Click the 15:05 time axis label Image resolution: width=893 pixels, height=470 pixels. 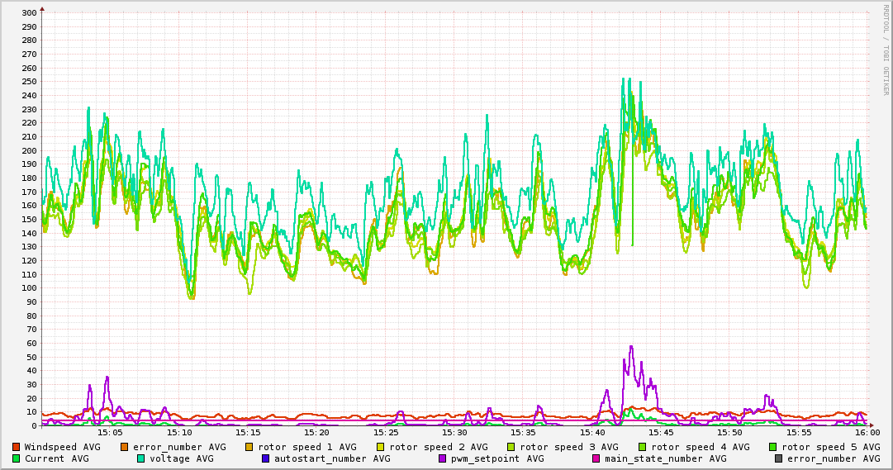point(110,433)
